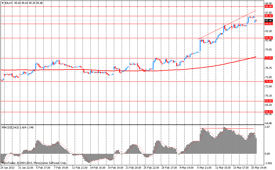Click the 85.48 current price label
The height and width of the screenshot is (170, 275).
[x=269, y=21]
